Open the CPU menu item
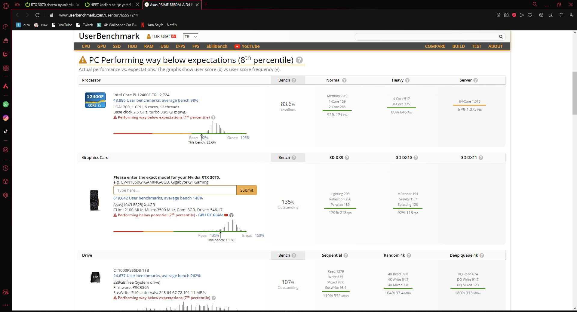577x312 pixels. point(86,46)
